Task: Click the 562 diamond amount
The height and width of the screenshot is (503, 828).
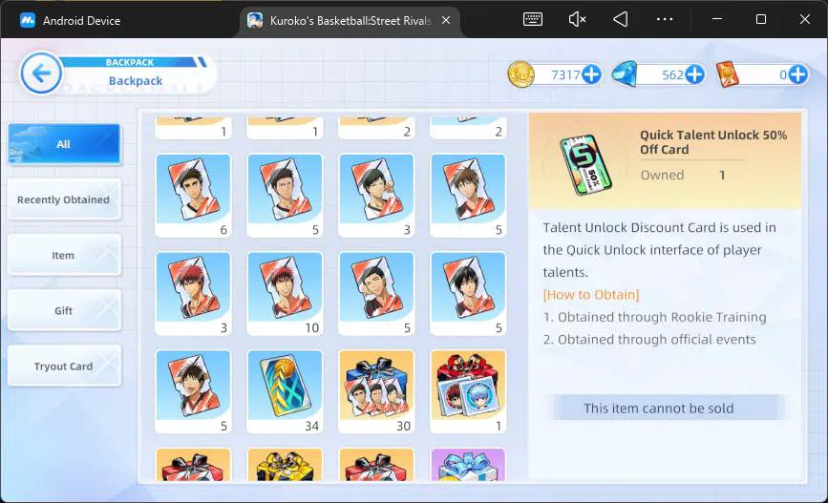Action: click(672, 75)
